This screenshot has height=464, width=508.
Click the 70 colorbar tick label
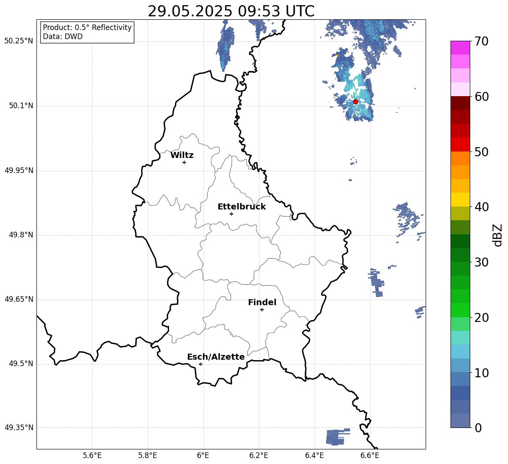coord(481,41)
